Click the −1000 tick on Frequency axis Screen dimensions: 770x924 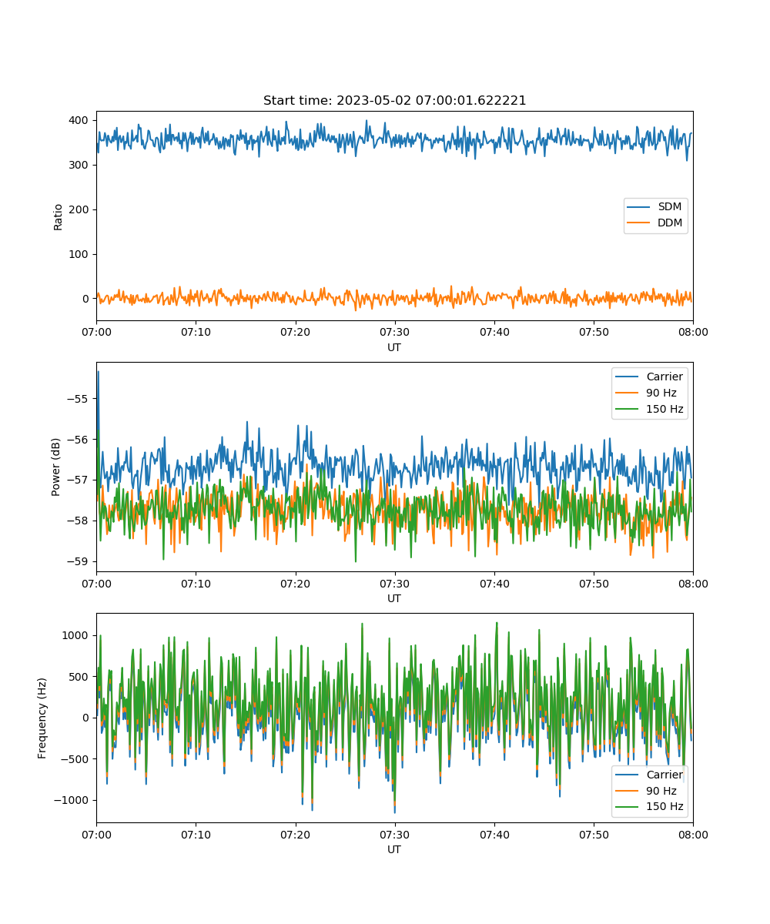pyautogui.click(x=72, y=800)
